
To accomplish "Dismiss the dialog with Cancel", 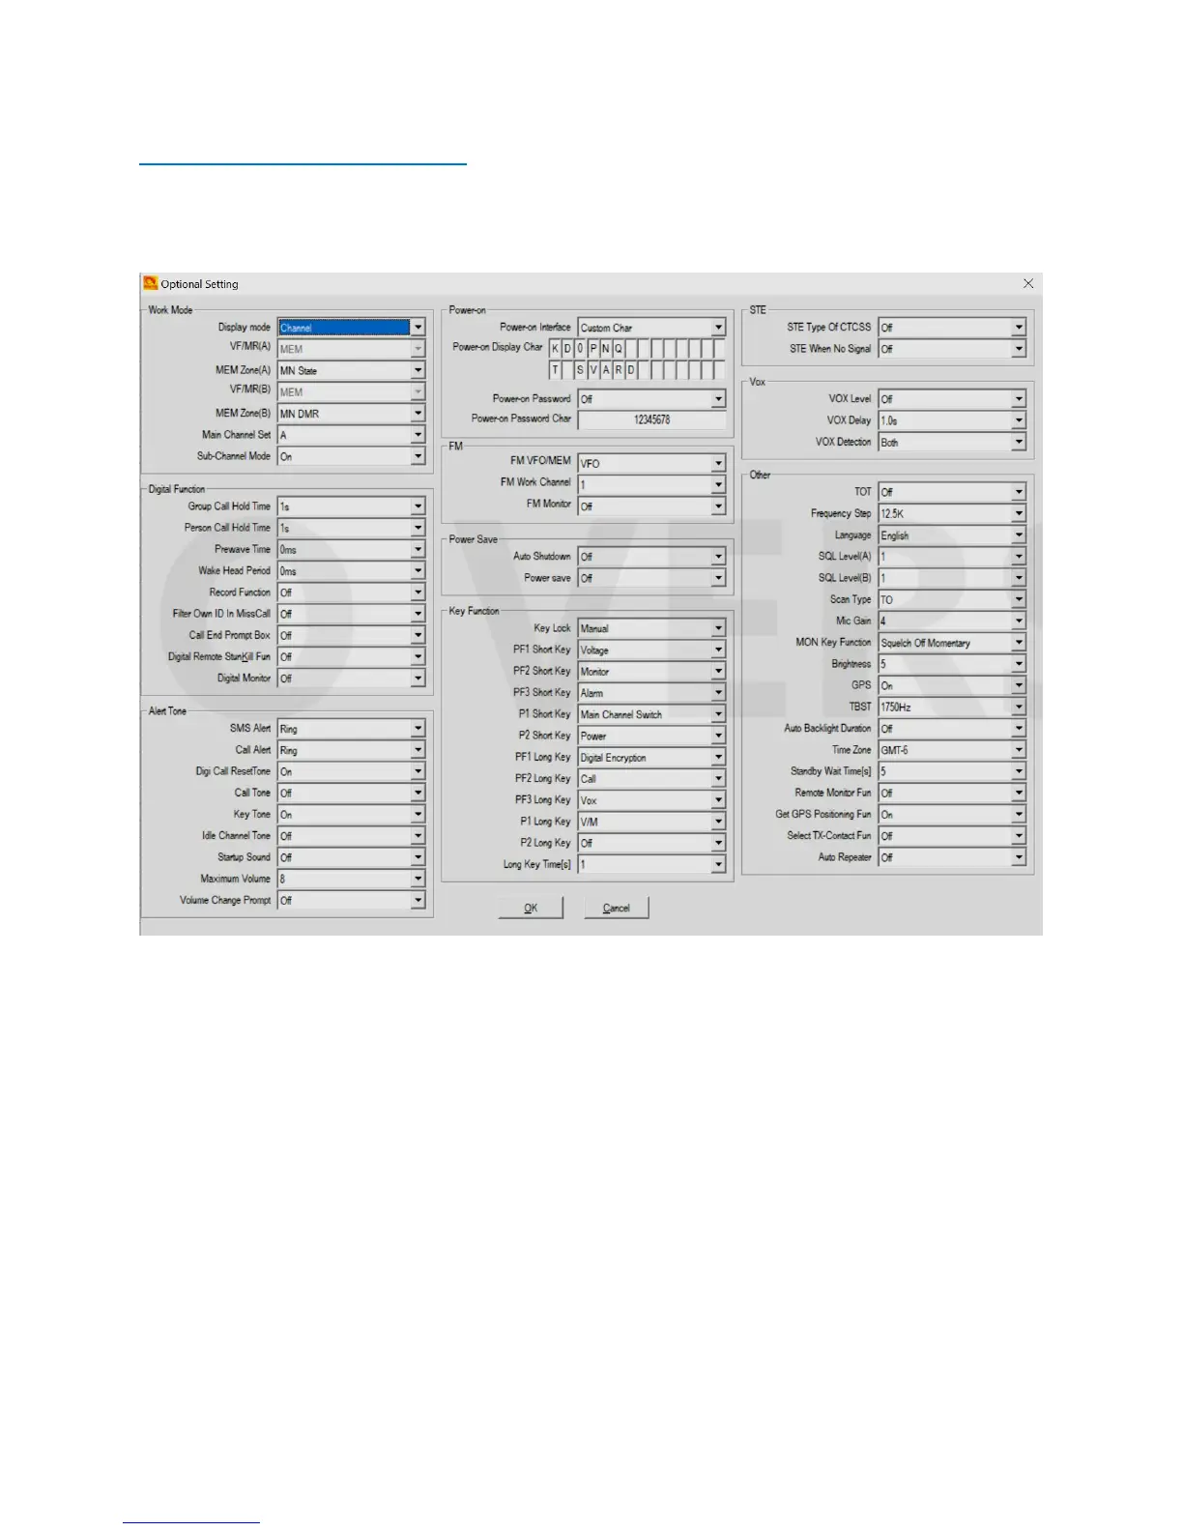I will (x=617, y=908).
